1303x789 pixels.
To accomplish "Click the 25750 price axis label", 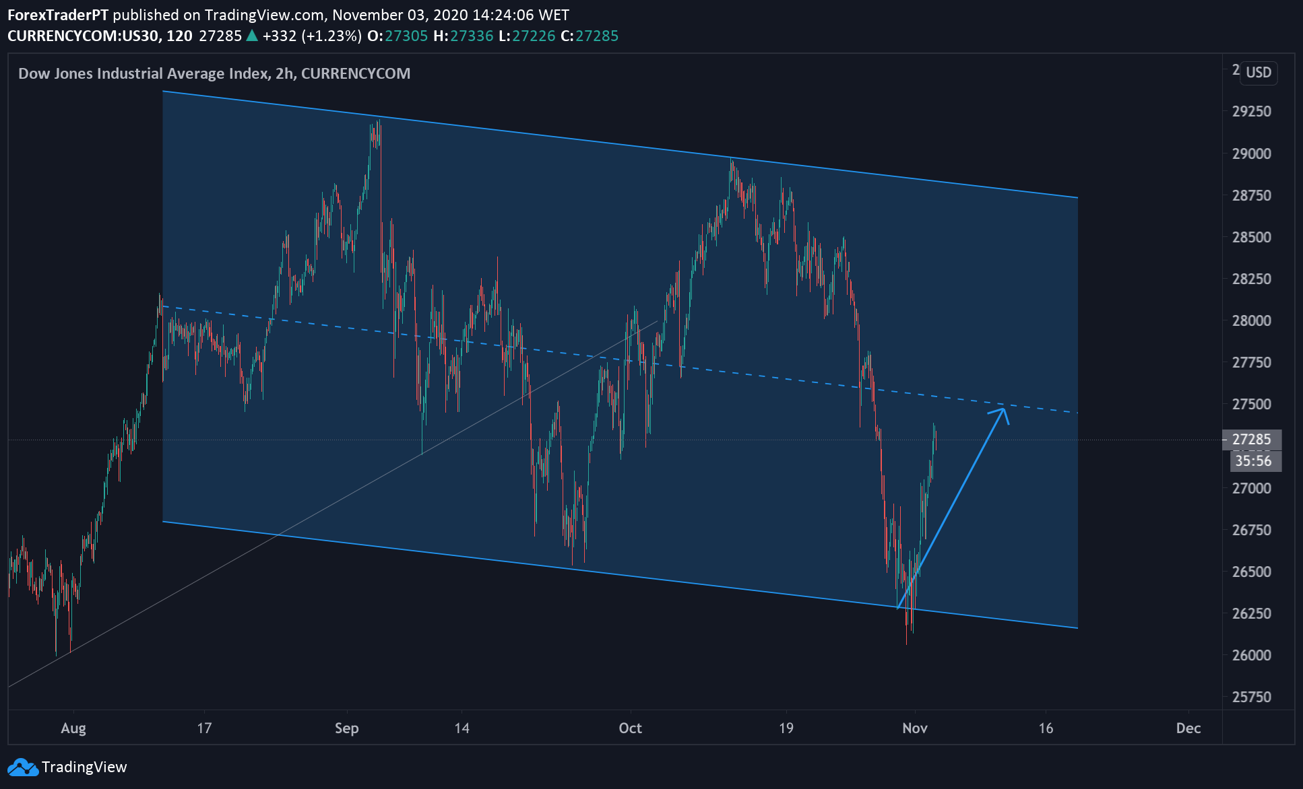I will coord(1251,697).
